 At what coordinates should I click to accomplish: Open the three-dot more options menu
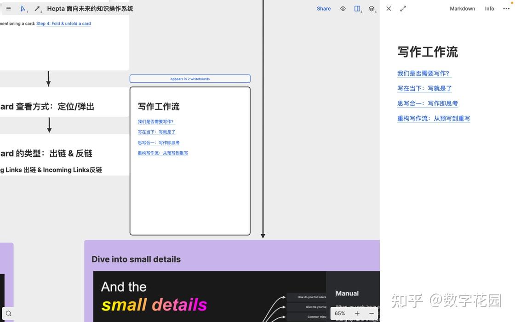[x=506, y=8]
